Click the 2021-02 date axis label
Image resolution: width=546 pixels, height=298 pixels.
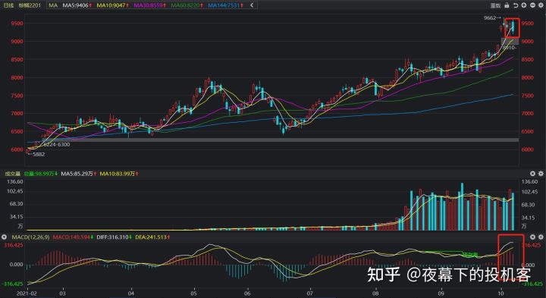pos(27,293)
